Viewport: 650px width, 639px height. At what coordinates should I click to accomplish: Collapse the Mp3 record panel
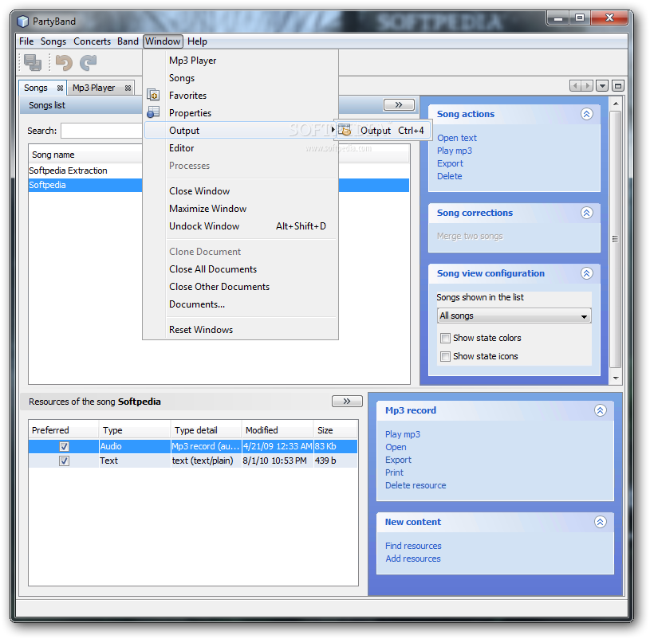click(x=600, y=410)
